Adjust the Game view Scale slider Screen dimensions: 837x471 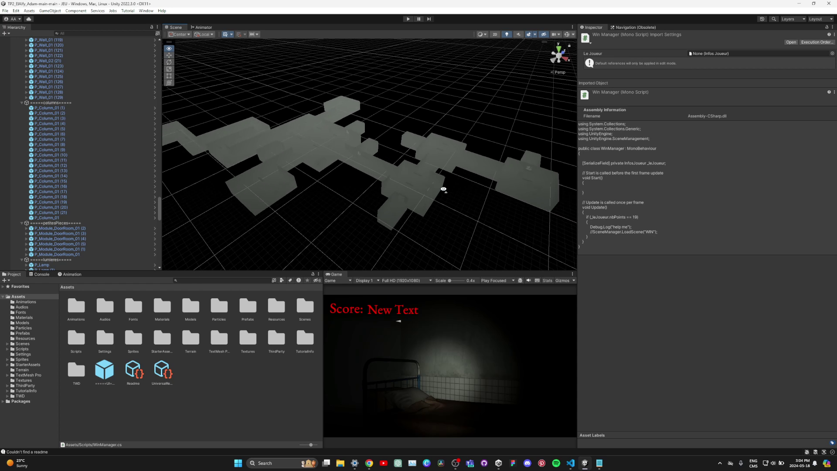click(x=450, y=280)
